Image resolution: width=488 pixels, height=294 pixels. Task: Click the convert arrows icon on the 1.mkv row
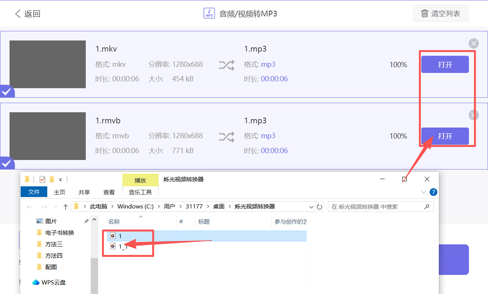point(226,65)
